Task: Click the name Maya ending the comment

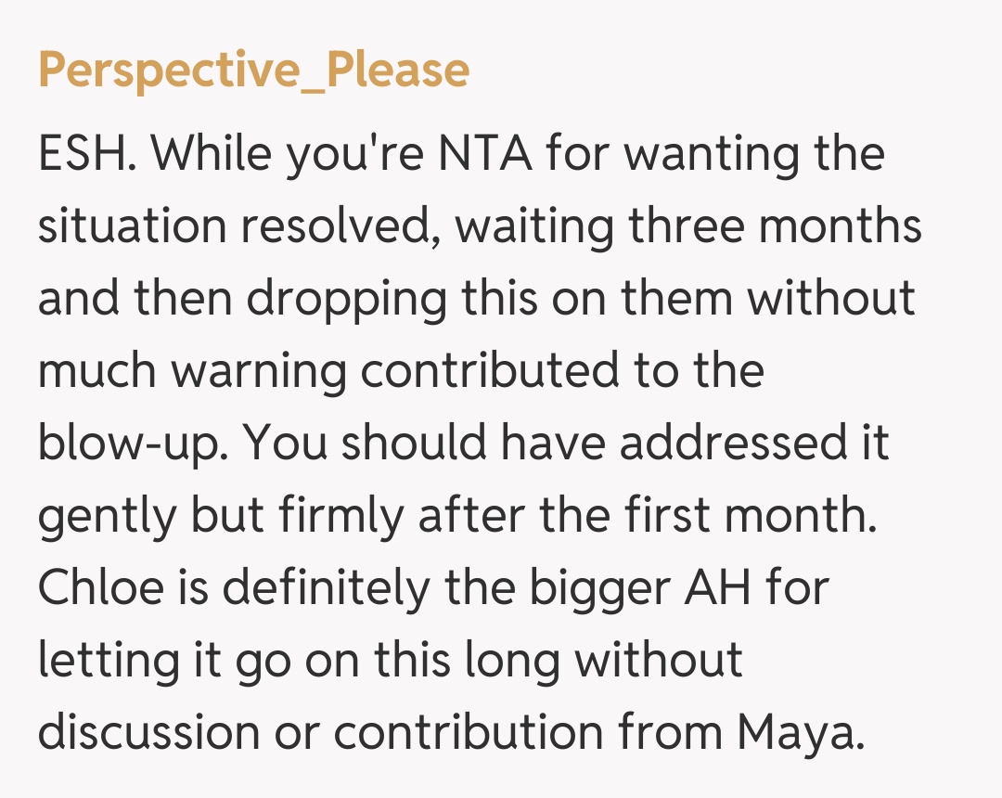Action: [800, 732]
